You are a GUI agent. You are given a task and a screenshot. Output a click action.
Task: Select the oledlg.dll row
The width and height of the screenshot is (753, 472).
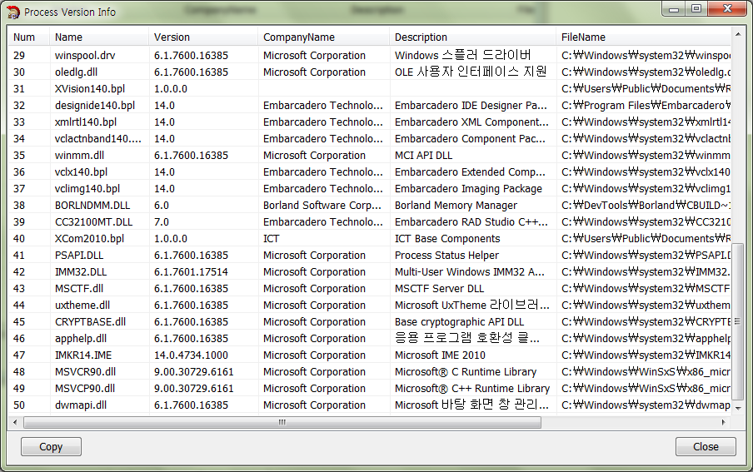coord(370,72)
